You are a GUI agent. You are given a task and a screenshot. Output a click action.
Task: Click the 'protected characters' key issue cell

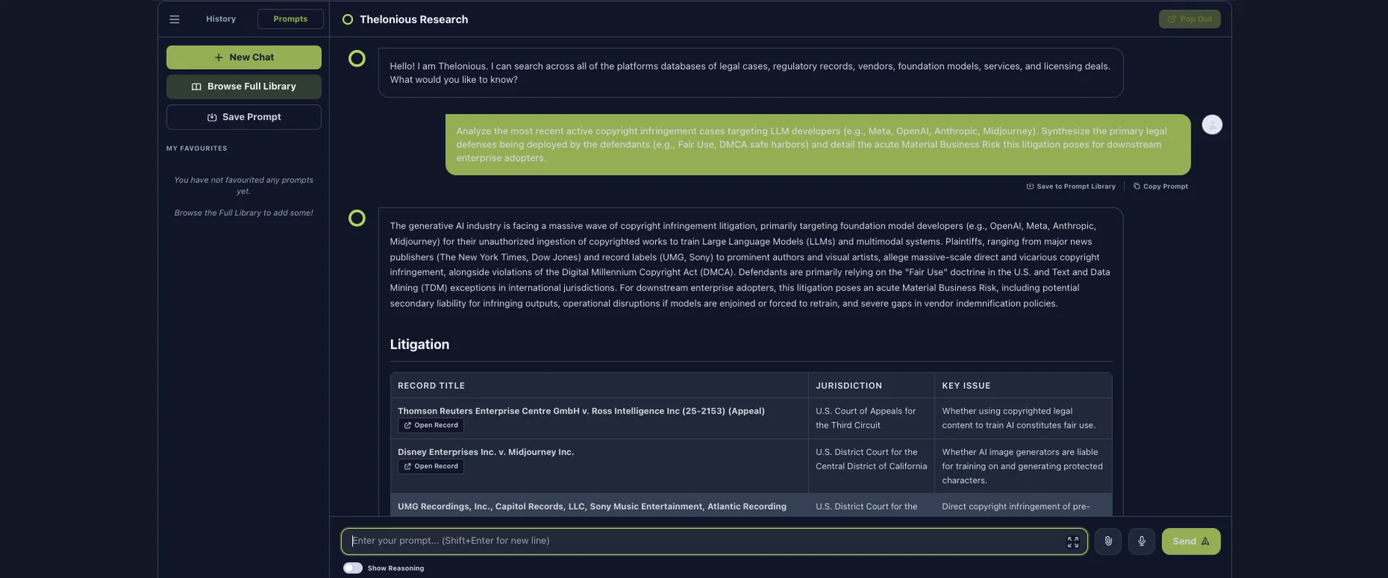[1023, 467]
